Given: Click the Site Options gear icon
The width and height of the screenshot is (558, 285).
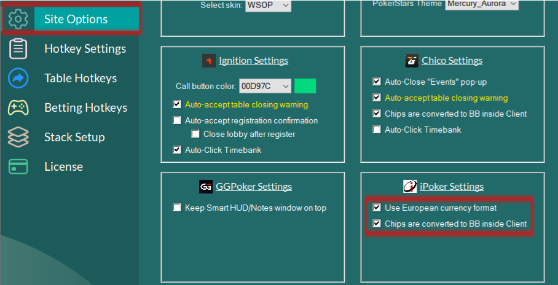Looking at the screenshot, I should pos(18,19).
